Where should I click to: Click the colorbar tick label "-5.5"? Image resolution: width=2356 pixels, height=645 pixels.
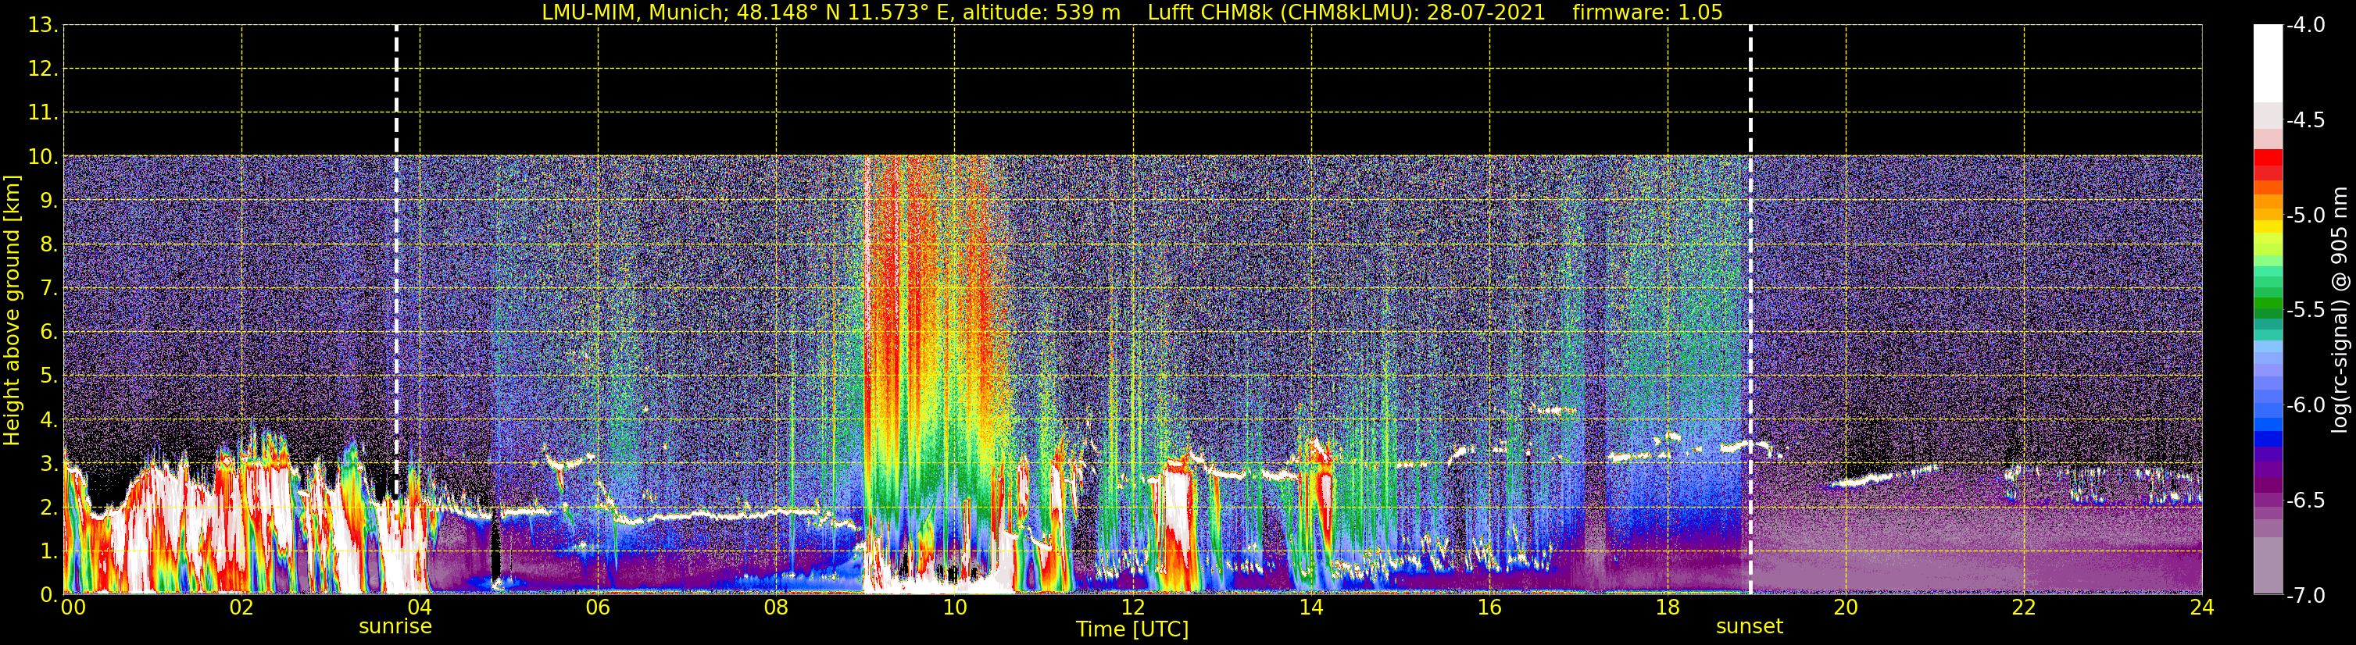(2306, 310)
